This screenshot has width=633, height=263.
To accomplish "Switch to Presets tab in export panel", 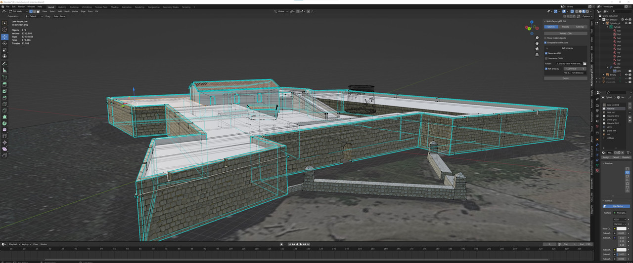I will 565,27.
